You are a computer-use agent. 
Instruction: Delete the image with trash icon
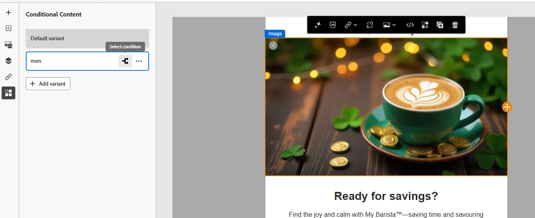pyautogui.click(x=455, y=25)
